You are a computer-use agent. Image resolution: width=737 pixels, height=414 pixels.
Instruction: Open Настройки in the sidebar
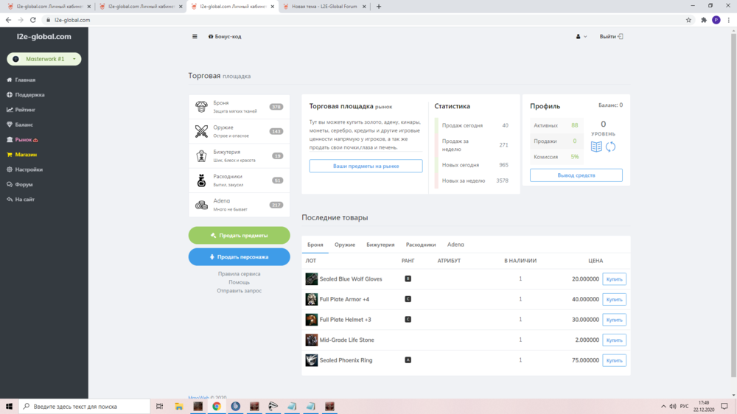point(29,169)
